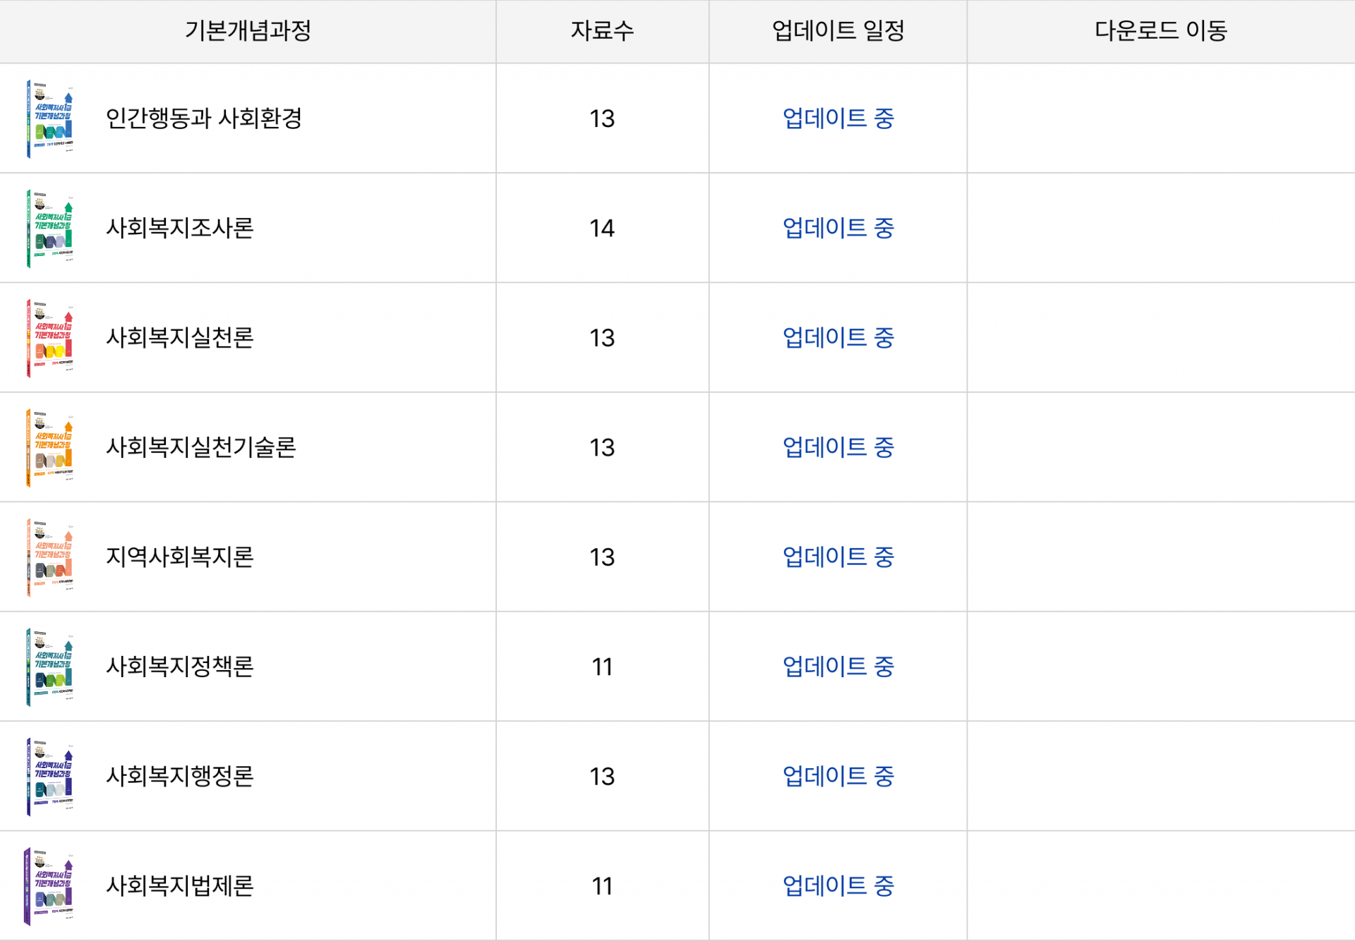Click 업데이트 중 link for 인간행동과 사회환경
The image size is (1355, 941).
(x=838, y=119)
